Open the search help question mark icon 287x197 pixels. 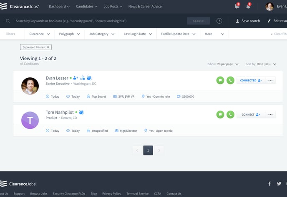click(x=219, y=21)
